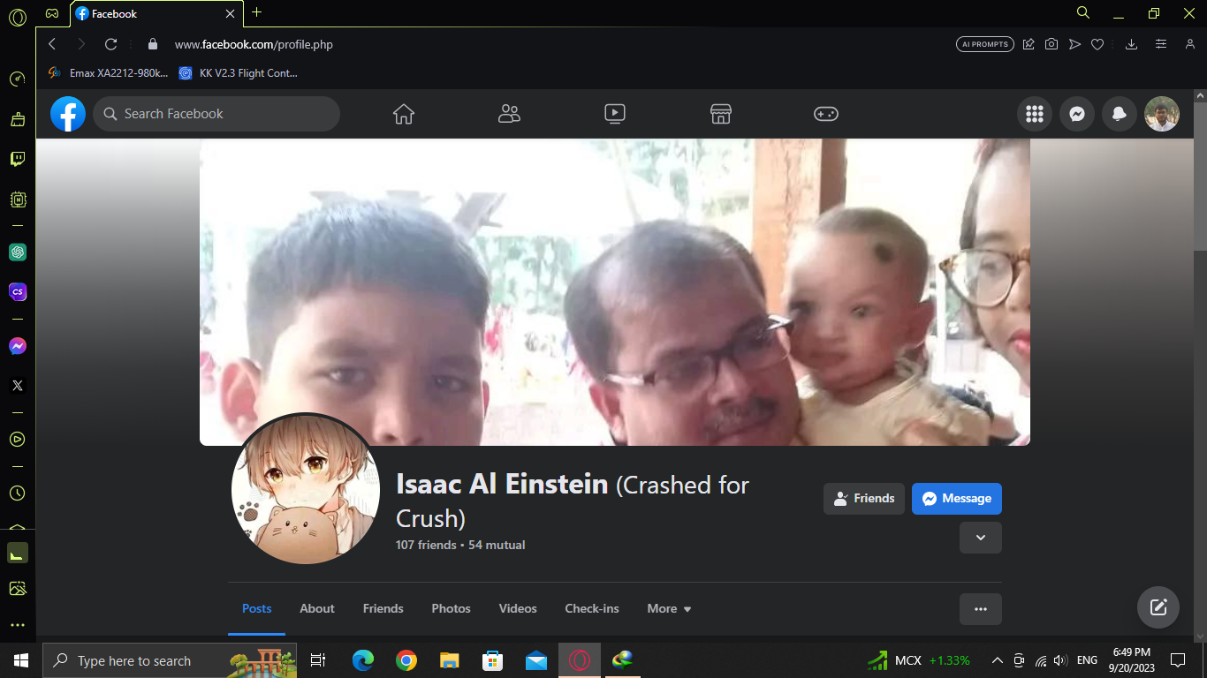Open Opera Easy Setup sliders icon

pyautogui.click(x=1161, y=44)
